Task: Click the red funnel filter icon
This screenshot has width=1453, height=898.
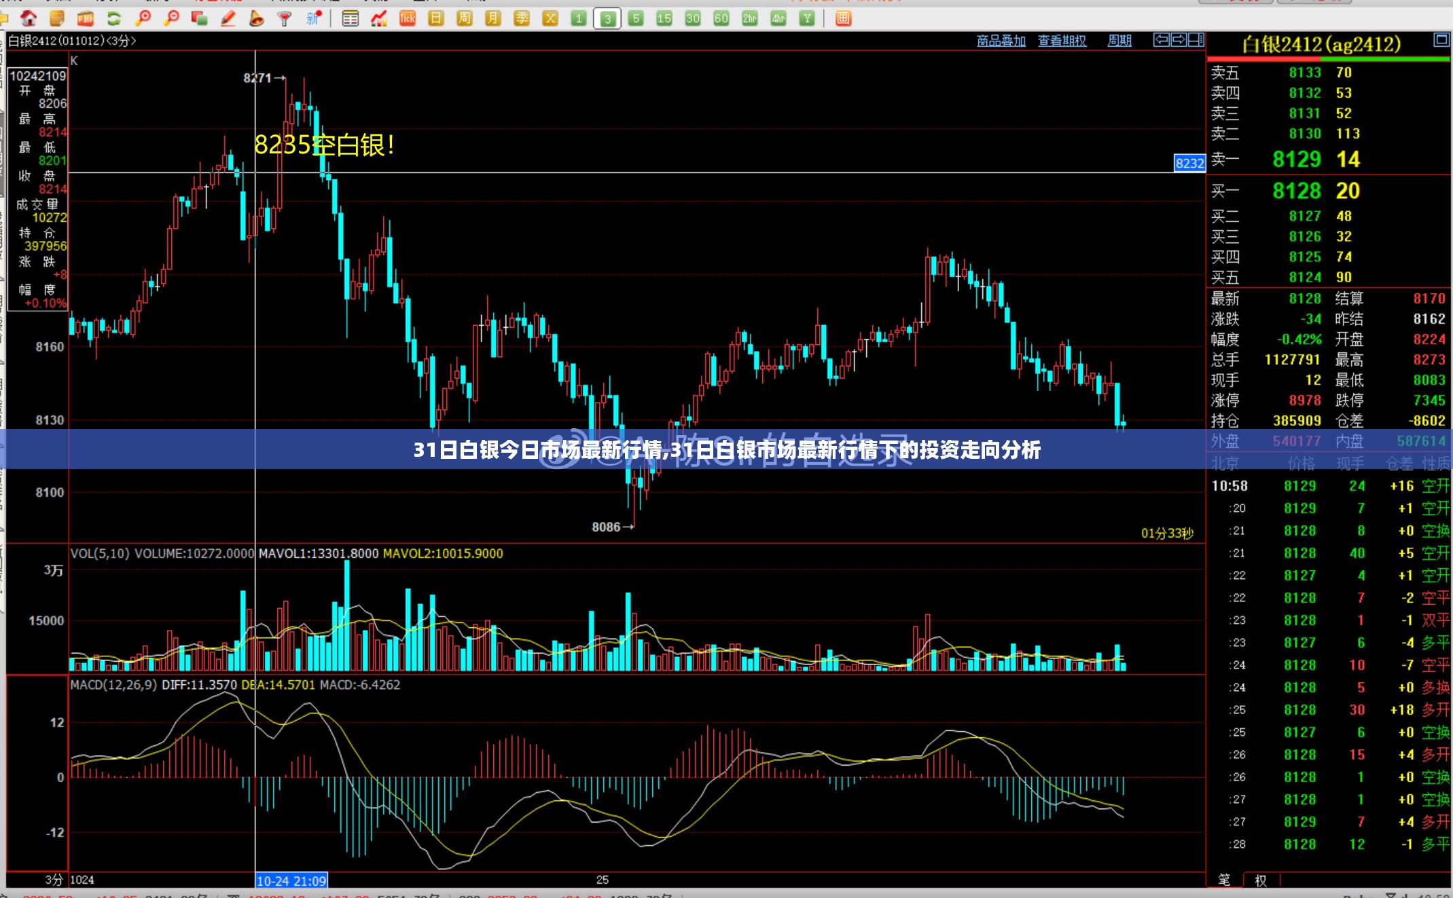Action: pyautogui.click(x=285, y=18)
